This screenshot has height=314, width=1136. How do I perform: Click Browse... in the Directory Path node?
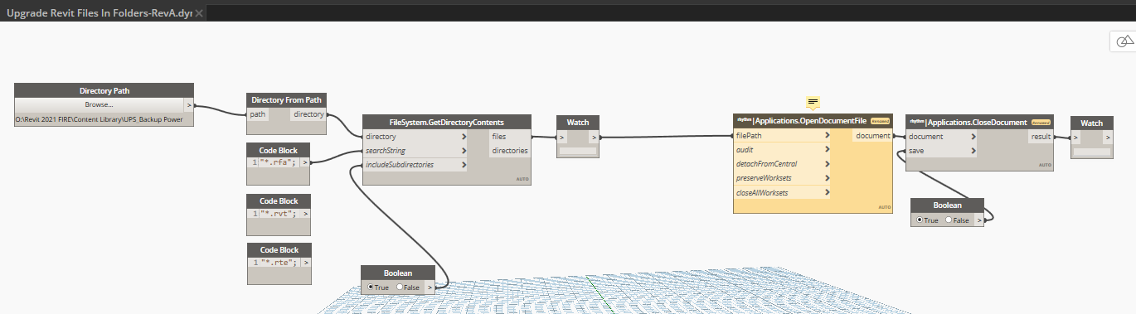100,105
